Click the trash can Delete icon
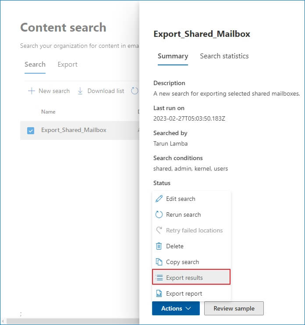 click(x=159, y=246)
